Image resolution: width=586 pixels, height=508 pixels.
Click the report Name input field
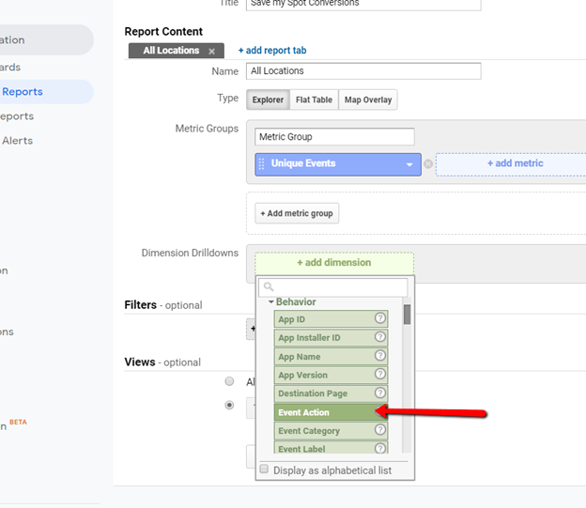click(x=363, y=71)
